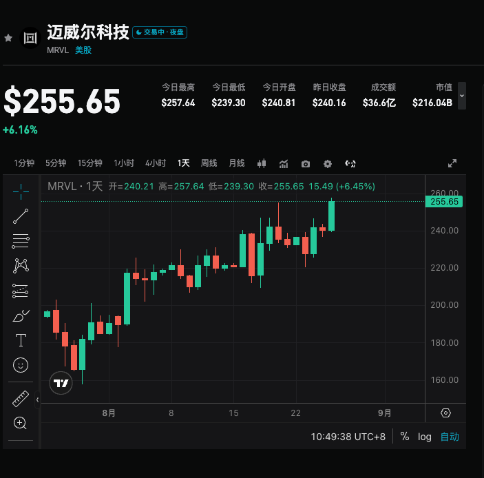The height and width of the screenshot is (478, 484).
Task: Switch to 1小时 timeframe
Action: 124,163
